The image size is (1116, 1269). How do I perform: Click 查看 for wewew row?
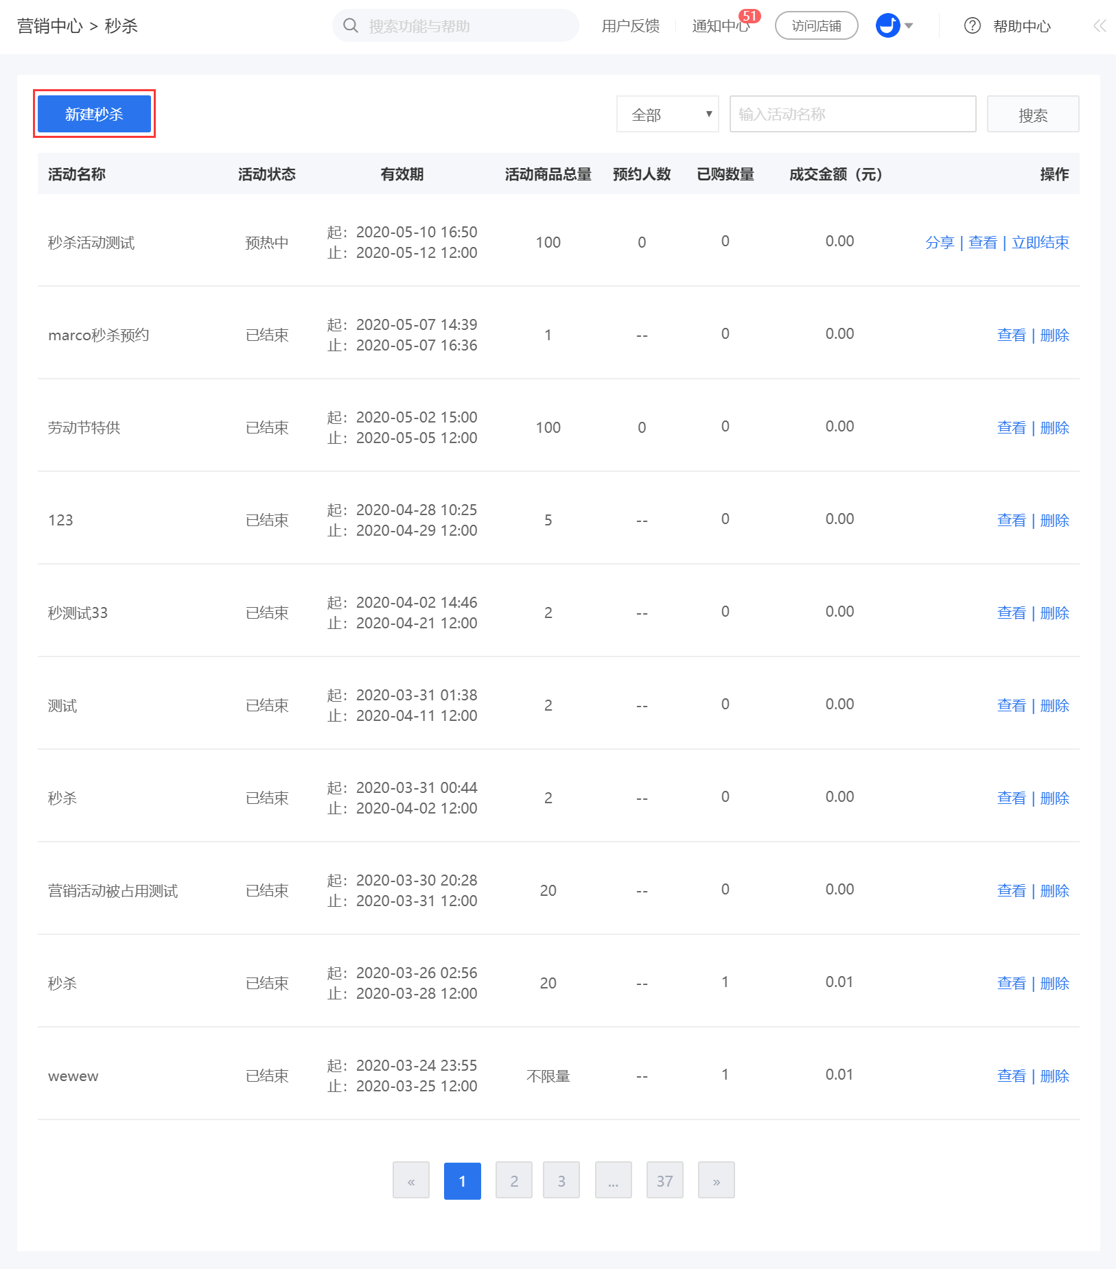[1011, 1076]
